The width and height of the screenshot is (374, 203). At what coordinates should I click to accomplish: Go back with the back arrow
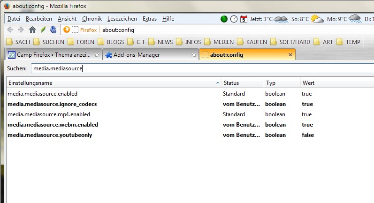(10, 30)
